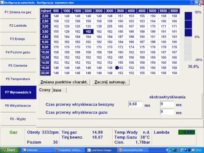Select the 22,00 row header
The width and height of the screenshot is (204, 153).
[45, 73]
